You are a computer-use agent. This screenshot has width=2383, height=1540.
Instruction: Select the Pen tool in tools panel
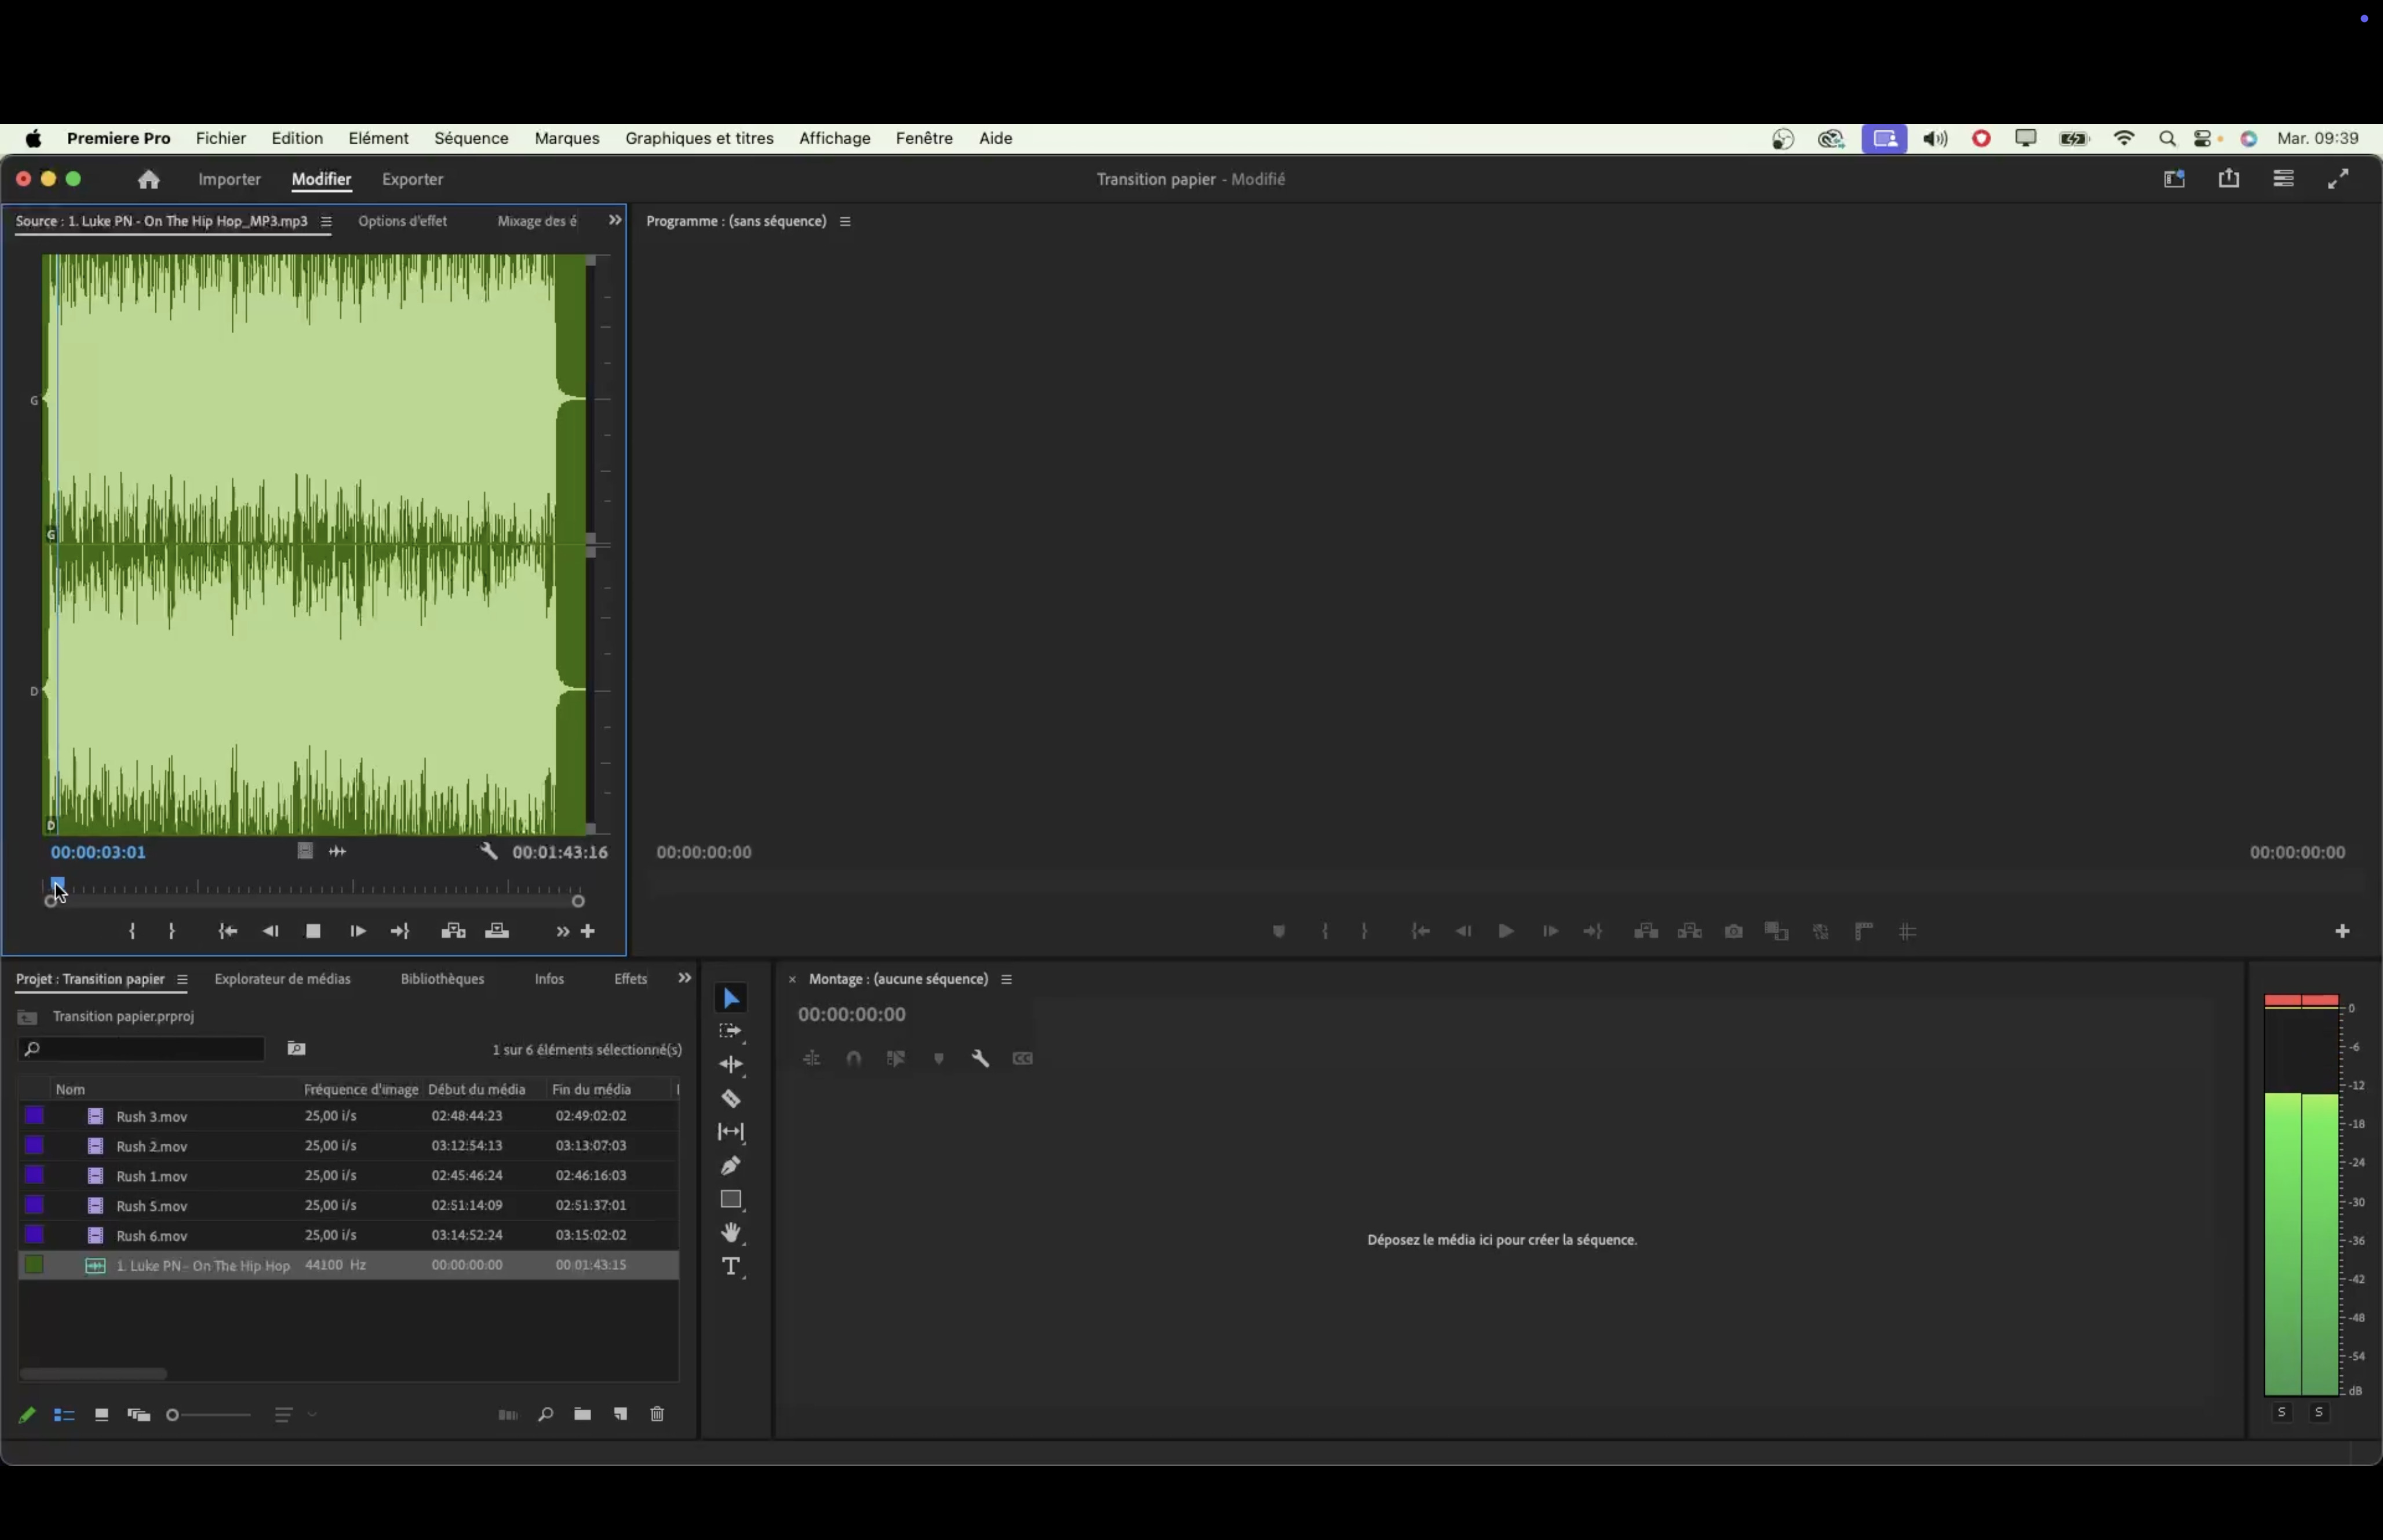[731, 1166]
